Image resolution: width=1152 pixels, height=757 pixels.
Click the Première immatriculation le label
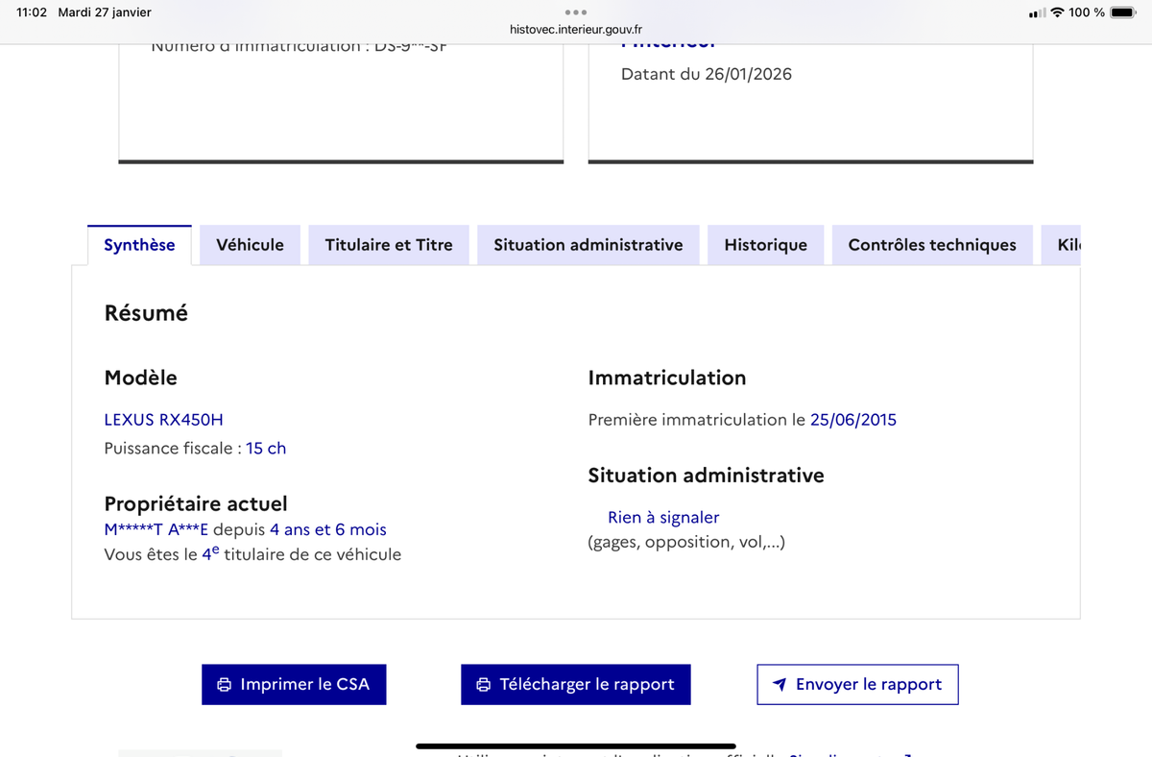[x=697, y=419]
